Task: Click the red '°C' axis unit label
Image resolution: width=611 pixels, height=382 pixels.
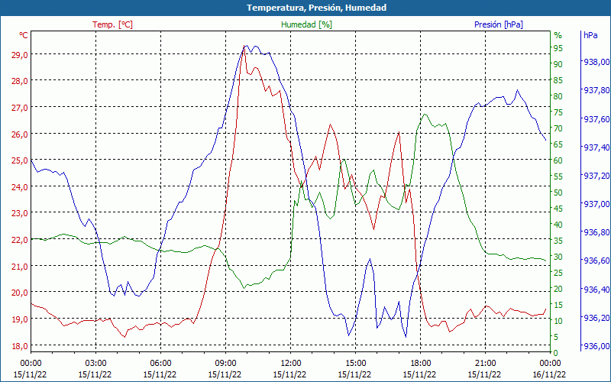Action: (24, 35)
